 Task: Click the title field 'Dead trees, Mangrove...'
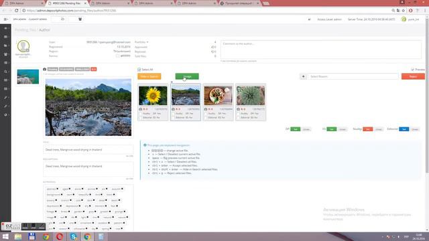pos(88,150)
